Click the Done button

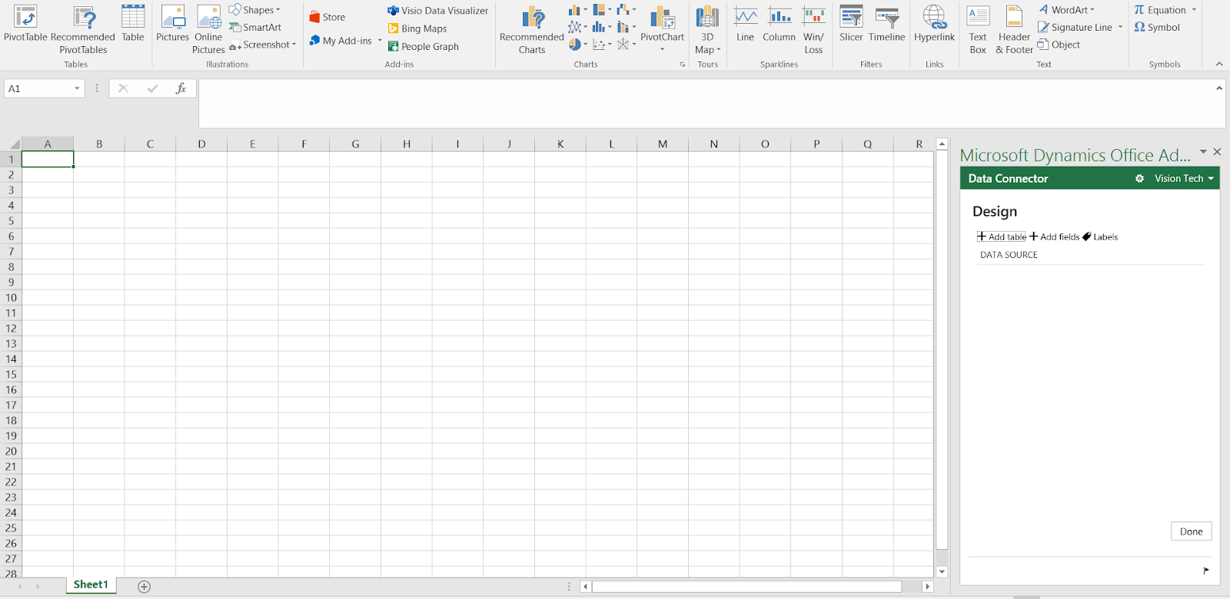(1191, 531)
